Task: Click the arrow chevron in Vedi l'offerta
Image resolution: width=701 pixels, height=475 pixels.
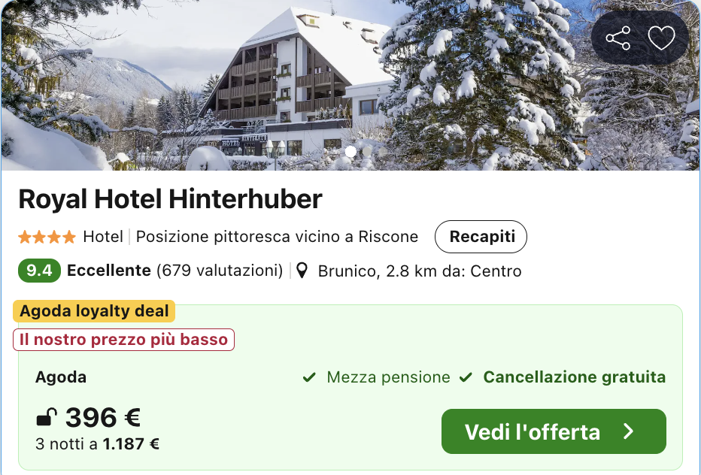Action: 629,431
